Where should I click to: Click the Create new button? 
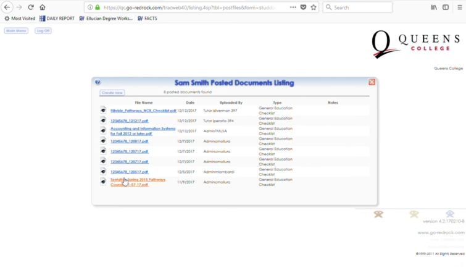(112, 93)
